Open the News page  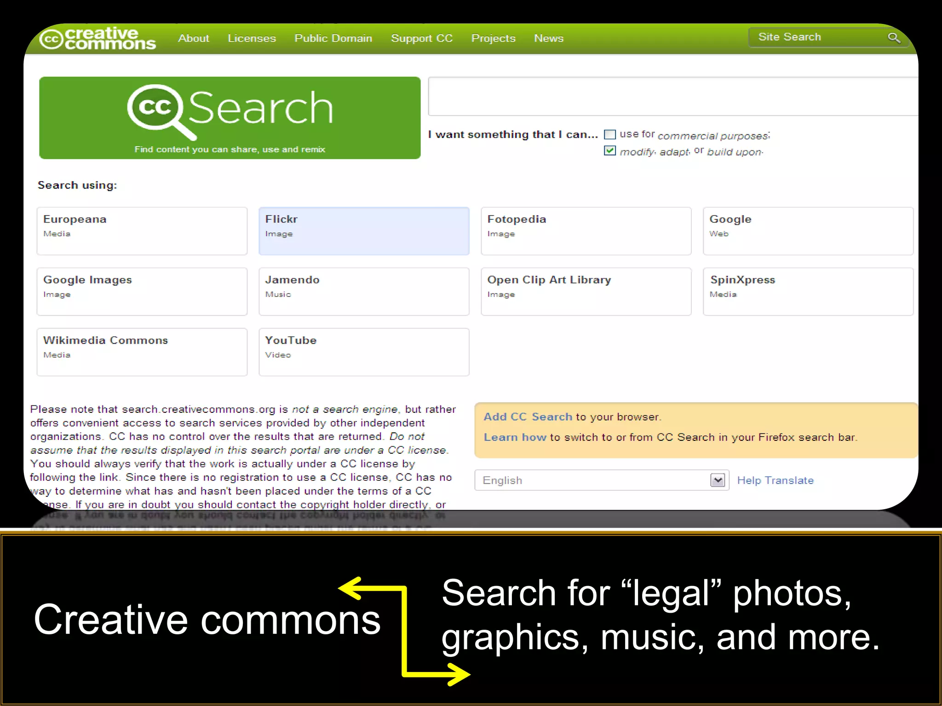548,38
